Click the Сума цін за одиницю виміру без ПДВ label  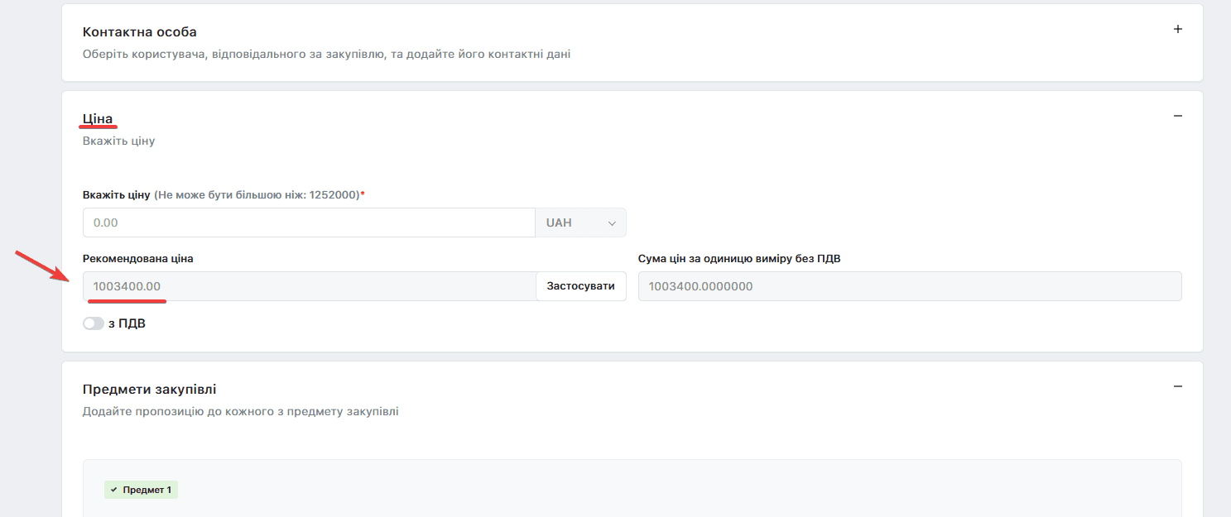[x=739, y=258]
